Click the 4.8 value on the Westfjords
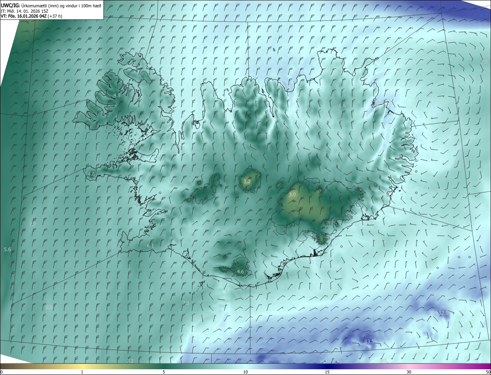 tap(117, 95)
